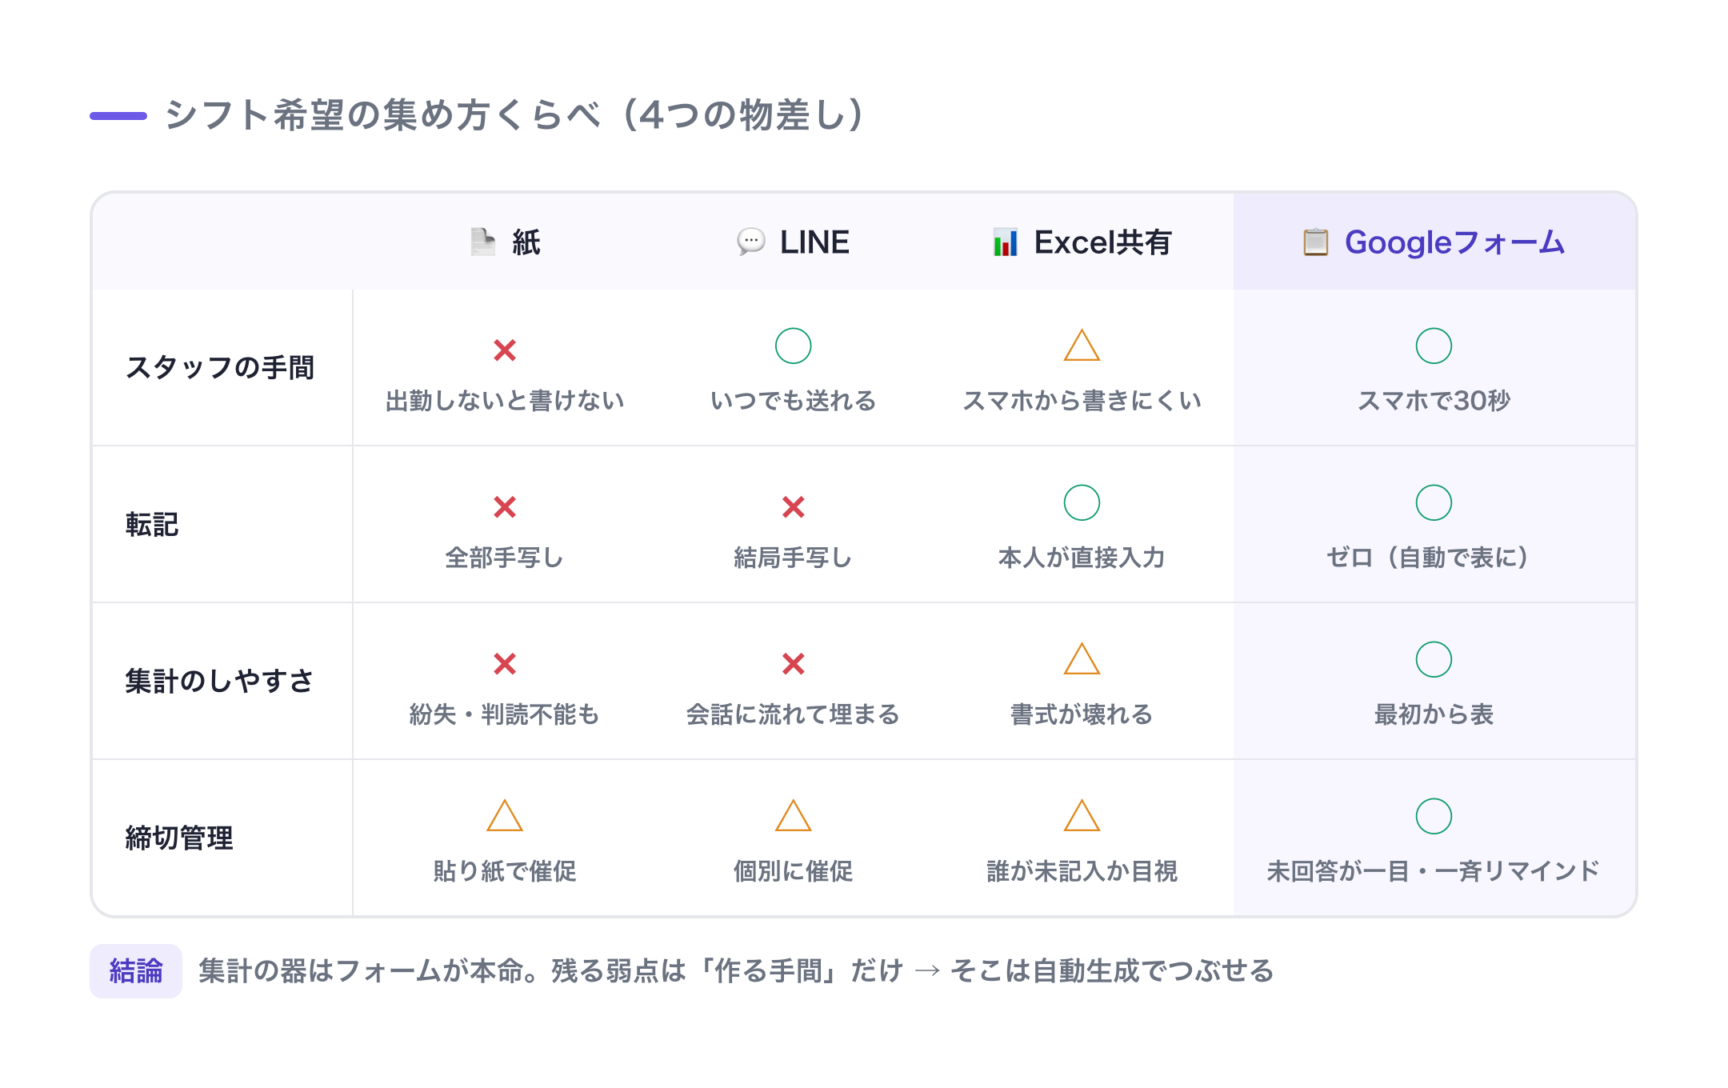Screen dimensions: 1728x1088
Task: Click the 結論 badge
Action: click(136, 971)
